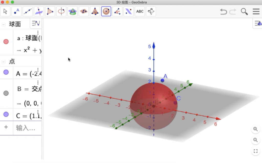Enter fullscreen mode for graphics view
The height and width of the screenshot is (163, 262).
pyautogui.click(x=256, y=151)
